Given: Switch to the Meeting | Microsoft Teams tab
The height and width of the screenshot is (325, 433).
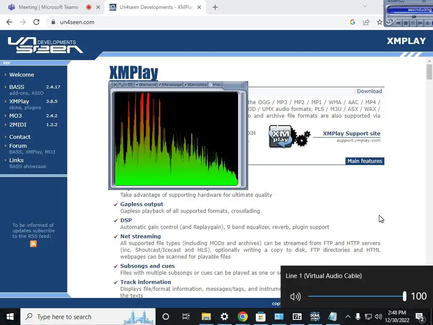Looking at the screenshot, I should [48, 7].
